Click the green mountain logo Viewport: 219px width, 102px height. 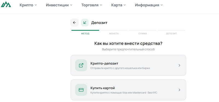(x=6, y=4)
